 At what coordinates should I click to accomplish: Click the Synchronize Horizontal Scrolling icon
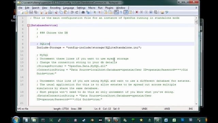click(110, 12)
